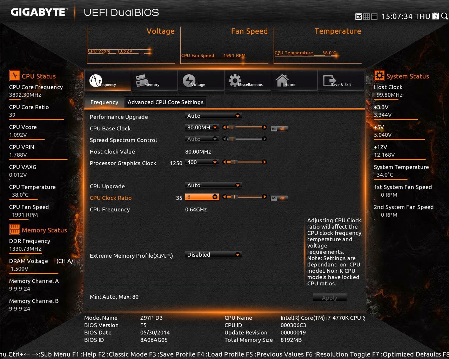Click the Memory Channel A 9-9-9-24 timings

[x=20, y=289]
